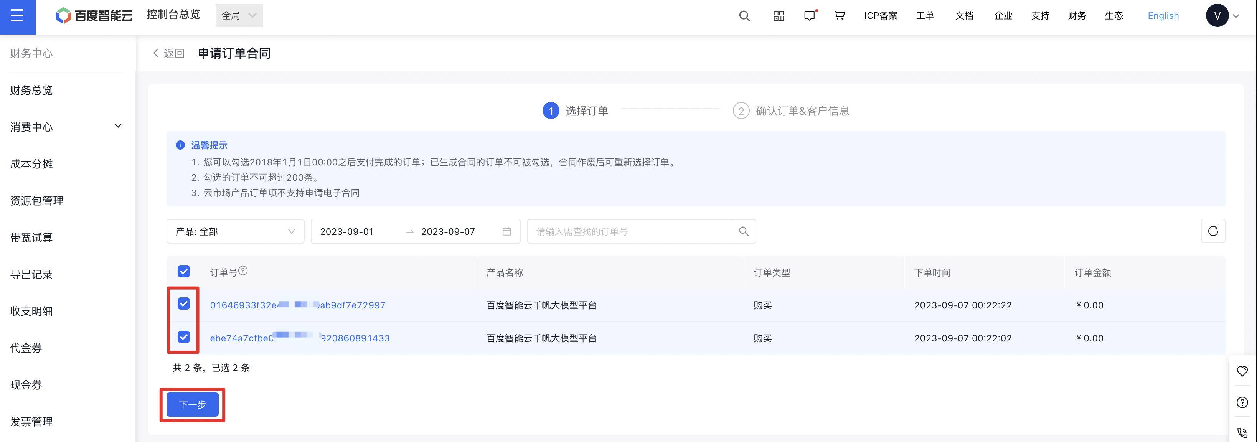Open the hamburger navigation menu
1257x442 pixels.
click(x=17, y=16)
